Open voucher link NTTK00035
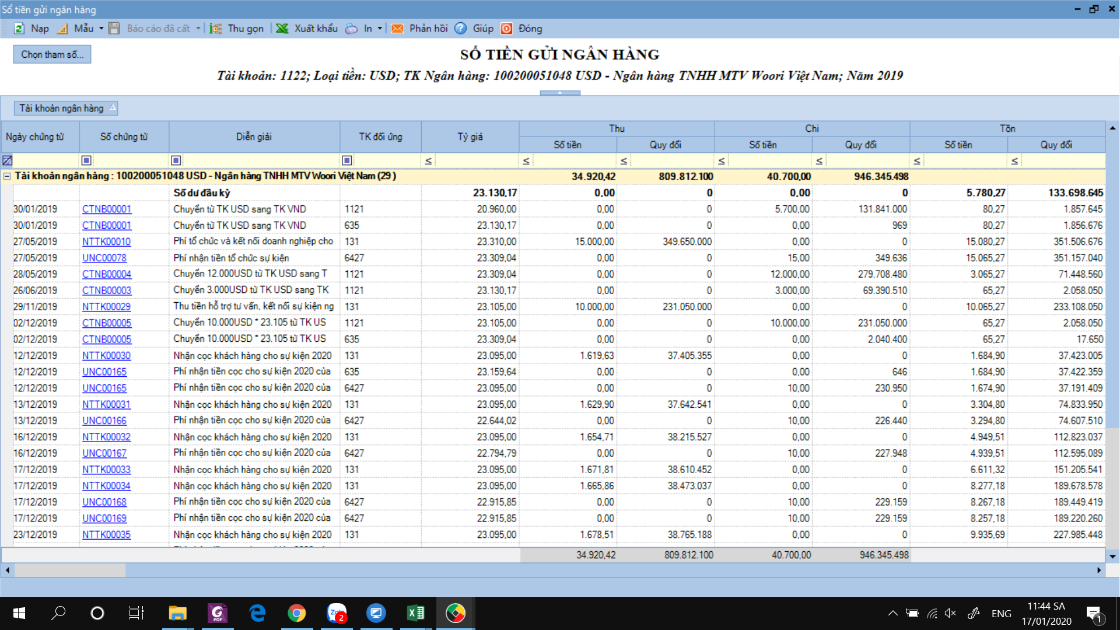The image size is (1120, 630). point(106,534)
